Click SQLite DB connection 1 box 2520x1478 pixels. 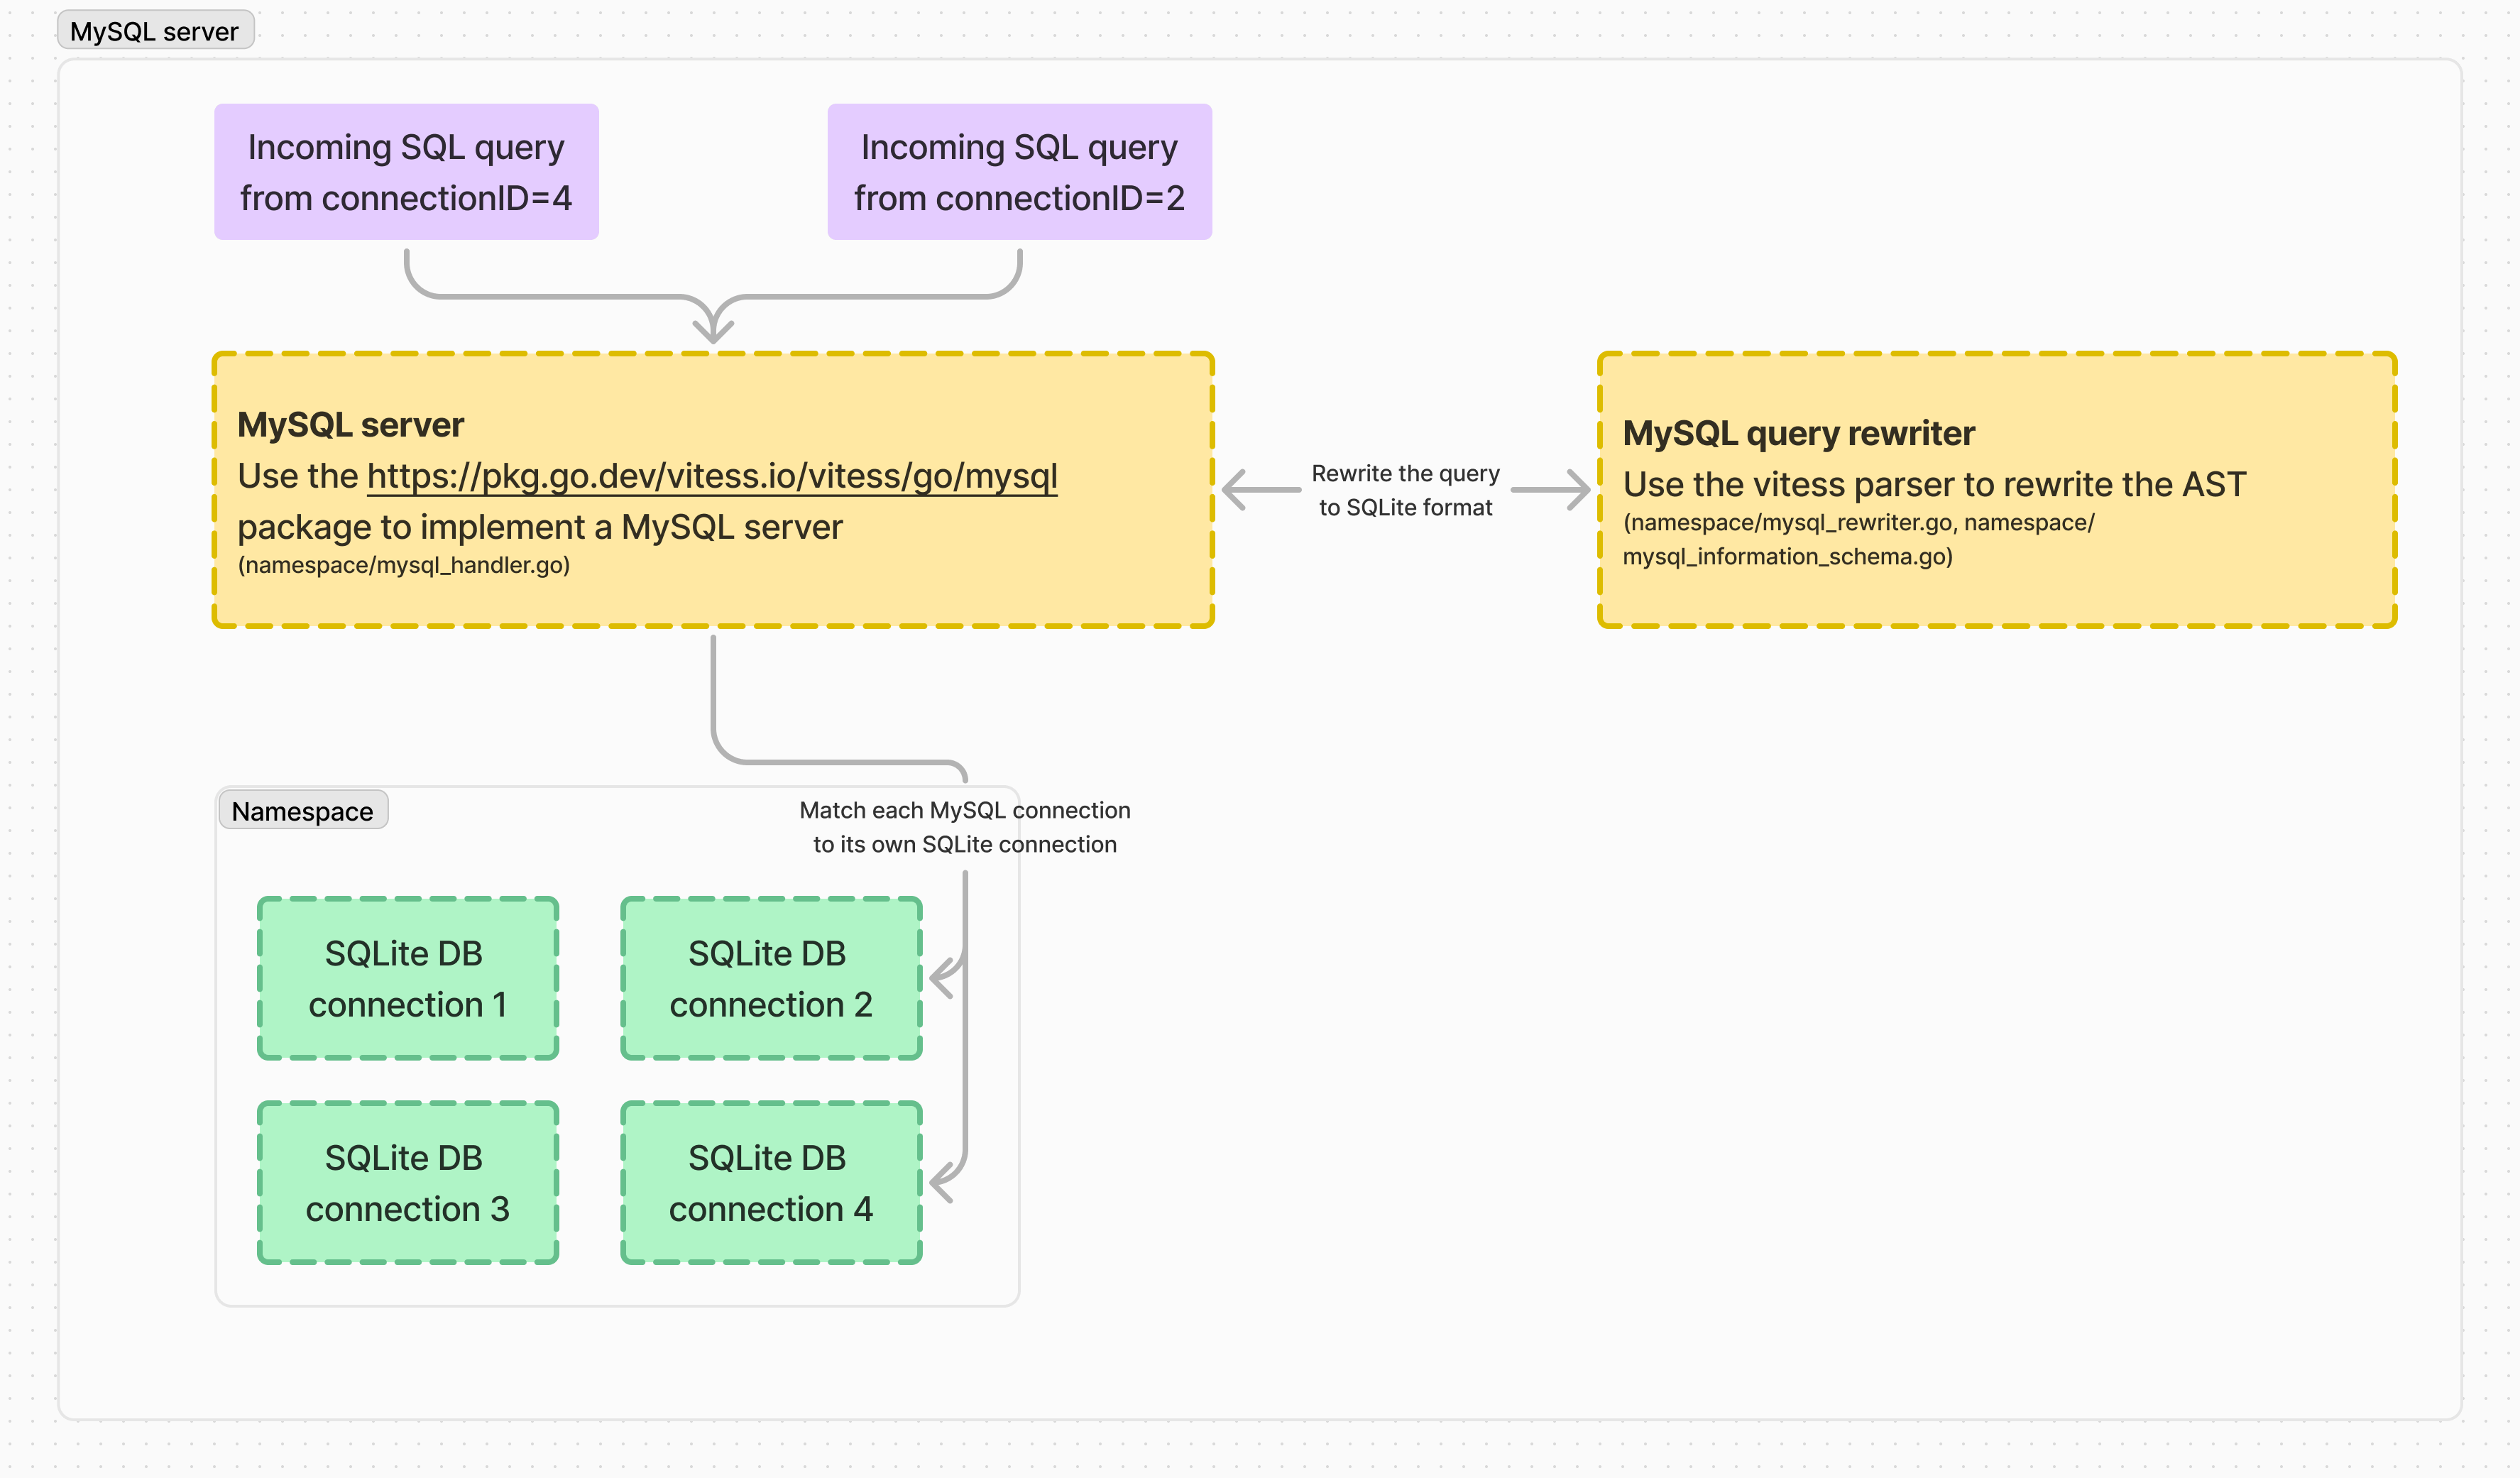pos(407,979)
